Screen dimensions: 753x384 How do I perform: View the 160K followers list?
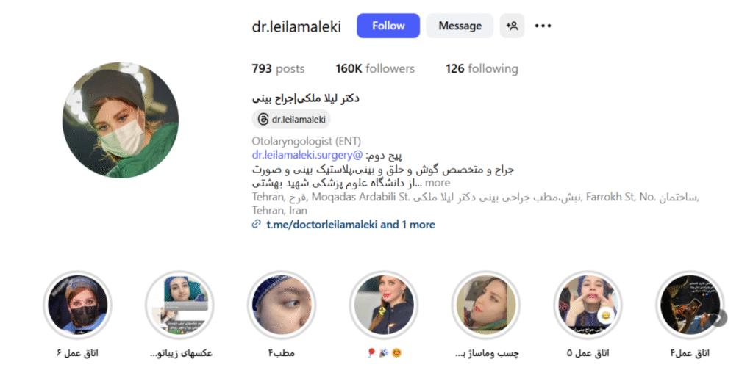click(375, 68)
